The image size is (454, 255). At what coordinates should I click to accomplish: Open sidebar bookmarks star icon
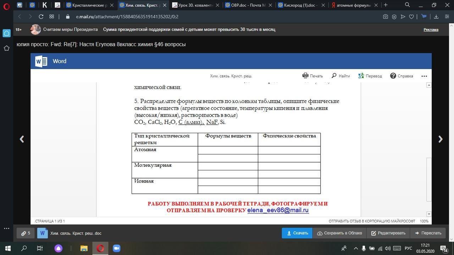point(6,48)
